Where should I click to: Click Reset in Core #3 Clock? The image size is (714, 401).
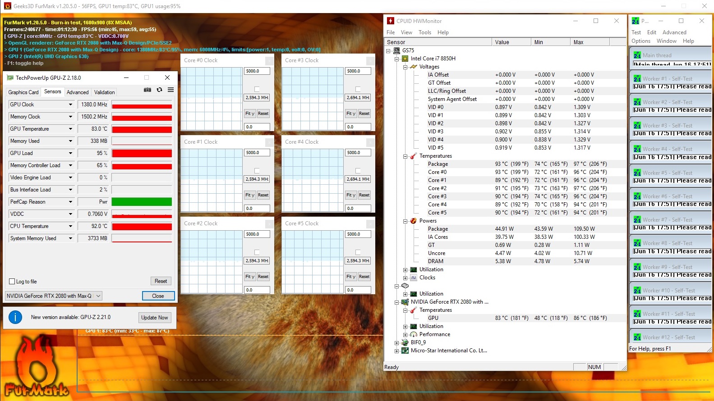tap(364, 114)
